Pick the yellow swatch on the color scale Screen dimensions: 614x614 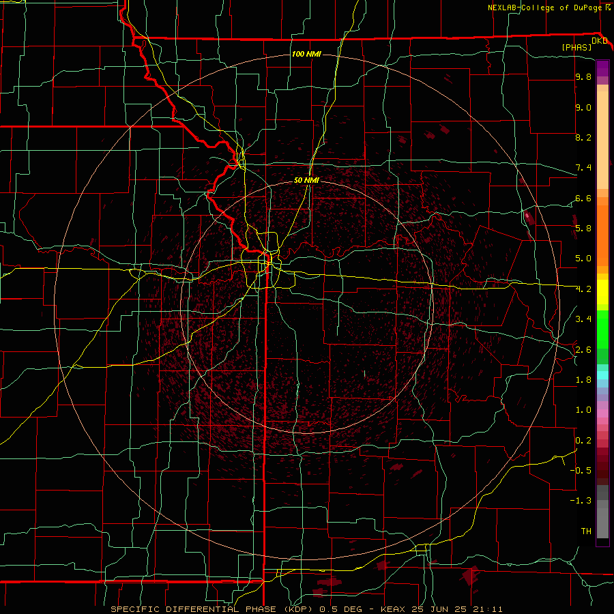click(602, 292)
